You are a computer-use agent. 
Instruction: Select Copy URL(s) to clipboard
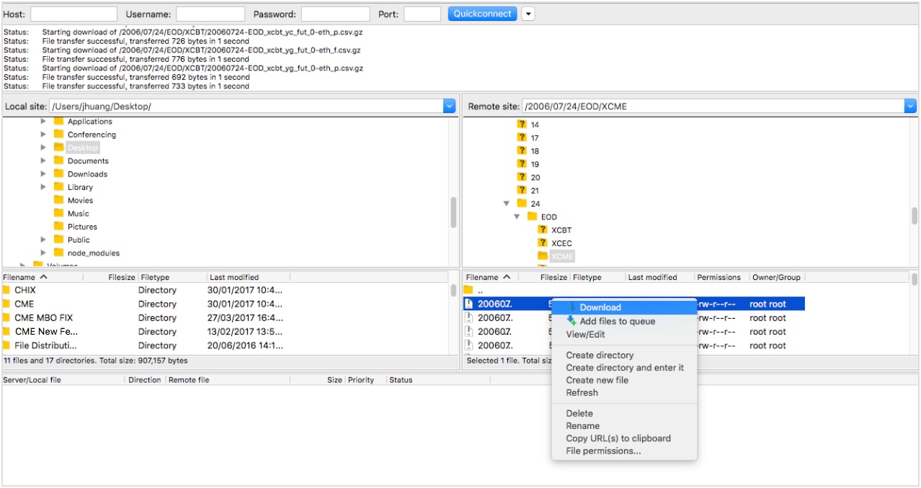[x=618, y=438]
